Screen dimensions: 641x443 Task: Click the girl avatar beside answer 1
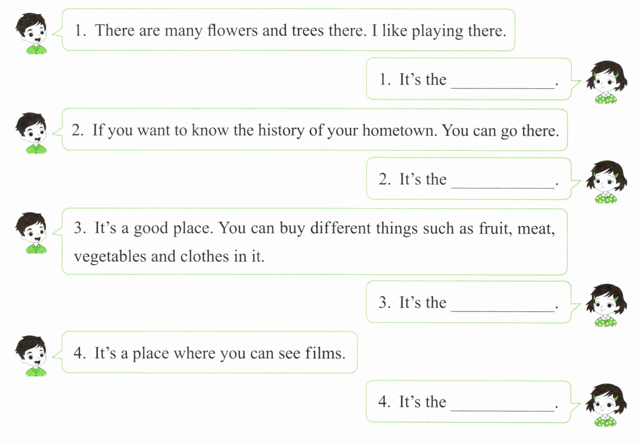click(x=606, y=82)
